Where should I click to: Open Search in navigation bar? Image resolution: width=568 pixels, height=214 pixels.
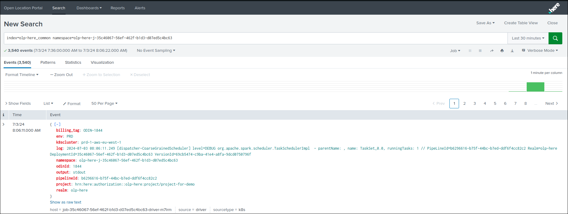click(59, 8)
